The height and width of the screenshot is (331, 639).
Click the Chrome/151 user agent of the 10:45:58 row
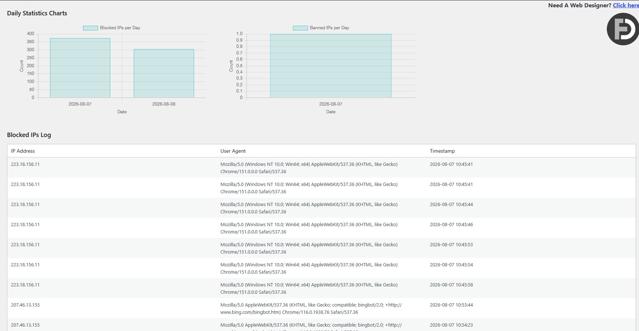[x=309, y=289]
